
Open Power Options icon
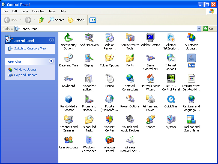click(130, 99)
